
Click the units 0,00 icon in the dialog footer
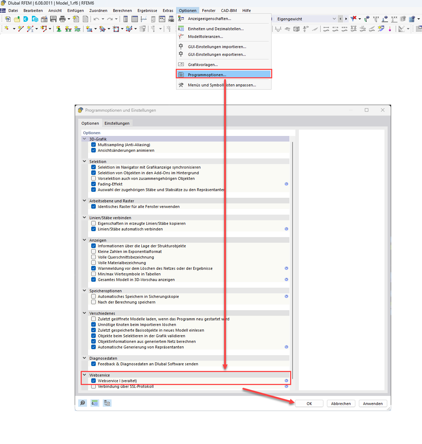point(95,403)
